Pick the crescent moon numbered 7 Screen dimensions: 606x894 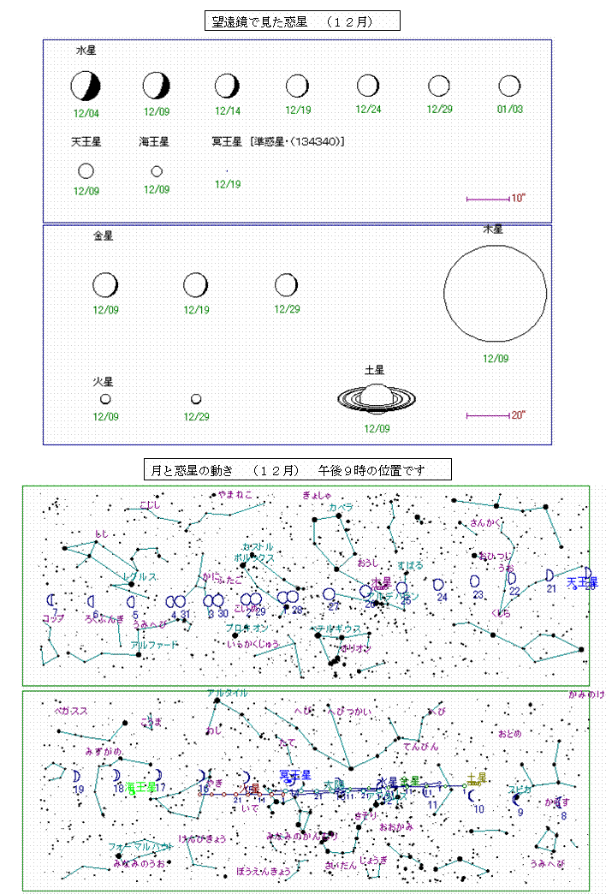click(x=51, y=599)
